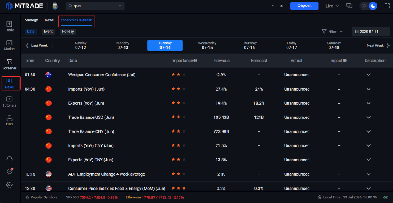Image resolution: width=393 pixels, height=203 pixels.
Task: Click the gold search field
Action: [x=95, y=6]
